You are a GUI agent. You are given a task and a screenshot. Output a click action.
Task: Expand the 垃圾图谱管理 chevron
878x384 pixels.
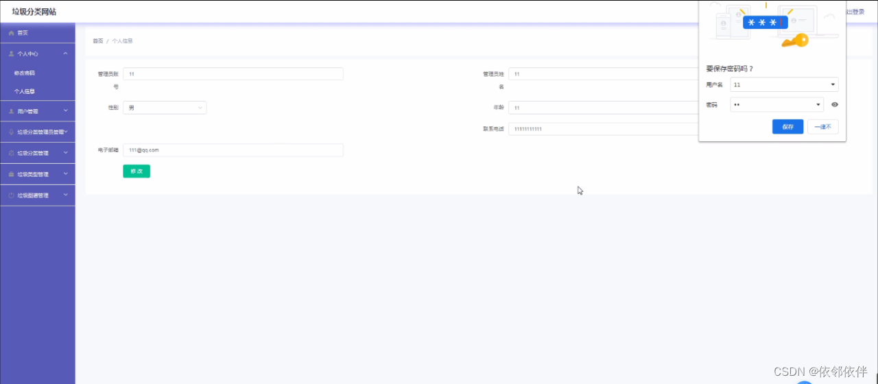[65, 195]
